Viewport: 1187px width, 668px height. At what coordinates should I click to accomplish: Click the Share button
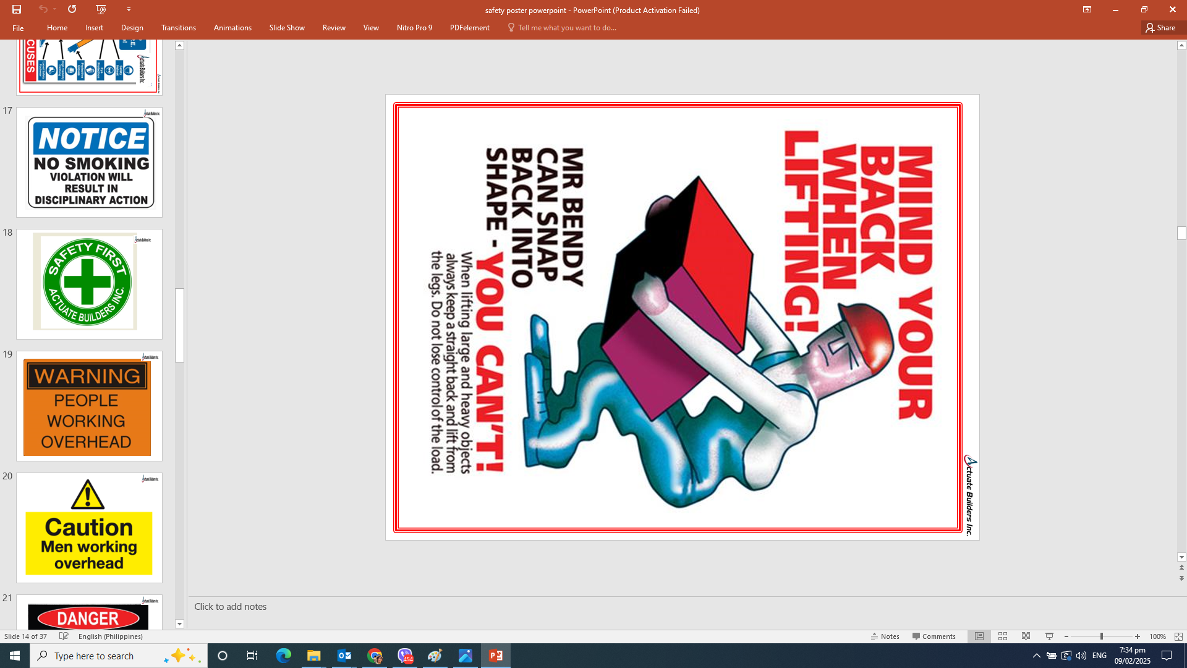[1160, 28]
